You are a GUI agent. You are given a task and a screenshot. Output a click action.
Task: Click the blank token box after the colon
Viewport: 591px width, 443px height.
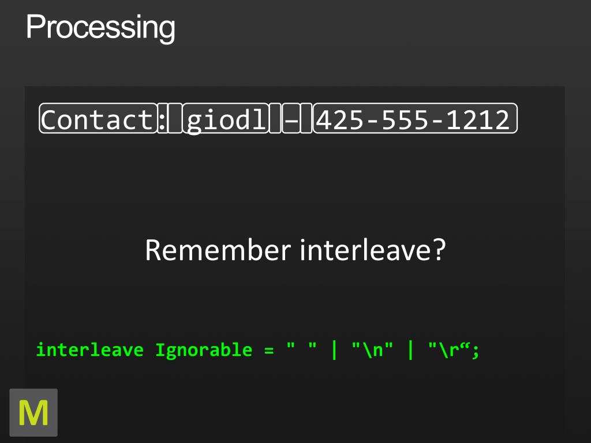coord(175,118)
